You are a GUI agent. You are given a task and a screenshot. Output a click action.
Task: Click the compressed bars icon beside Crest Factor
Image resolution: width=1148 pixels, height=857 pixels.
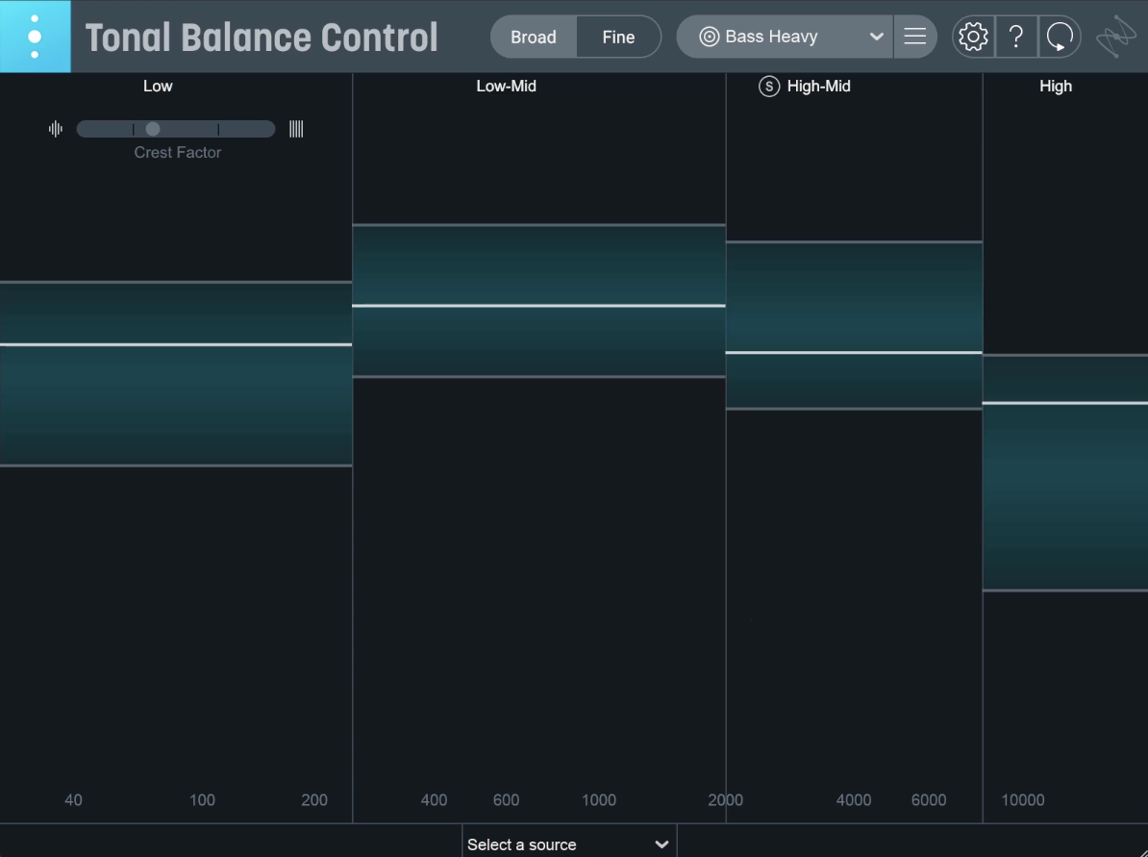[x=296, y=129]
